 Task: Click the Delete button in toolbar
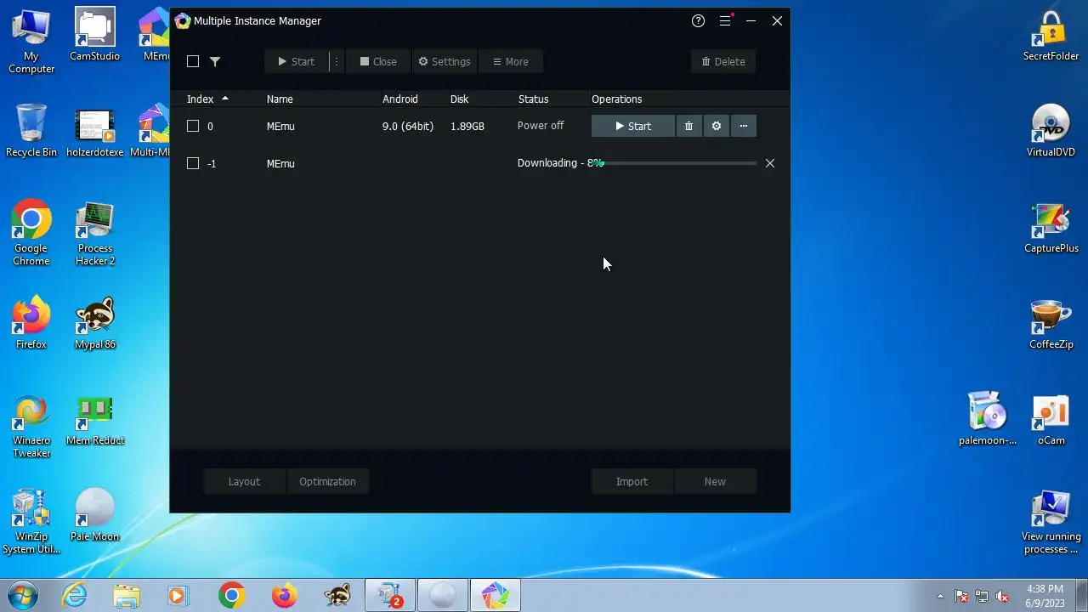coord(723,61)
